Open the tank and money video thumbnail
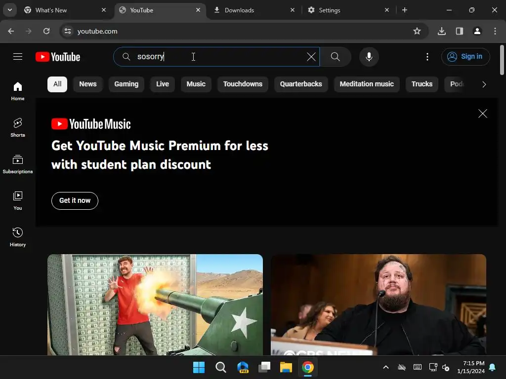Viewport: 506px width, 379px height. point(155,304)
